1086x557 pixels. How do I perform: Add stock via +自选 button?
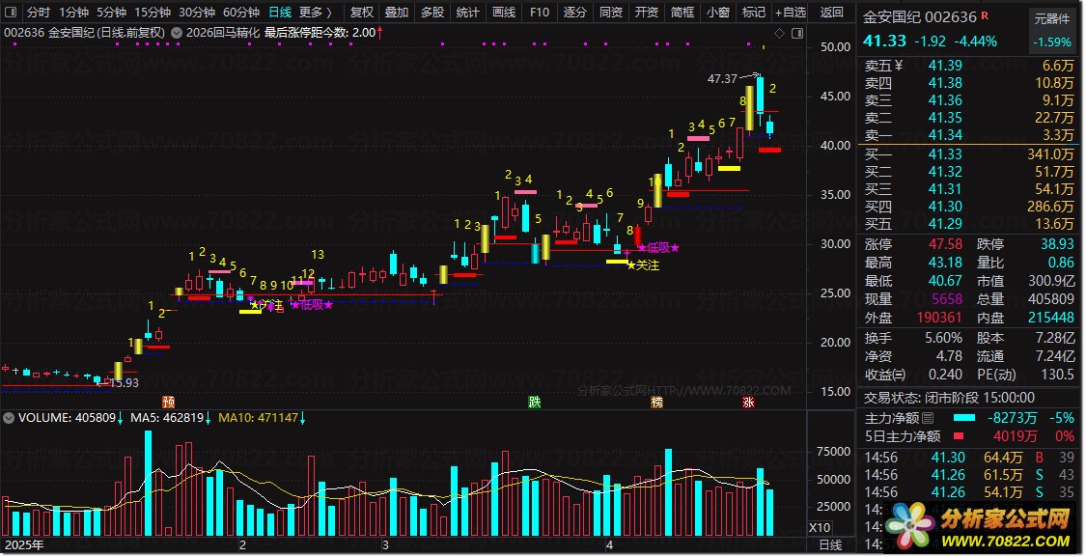pos(791,13)
